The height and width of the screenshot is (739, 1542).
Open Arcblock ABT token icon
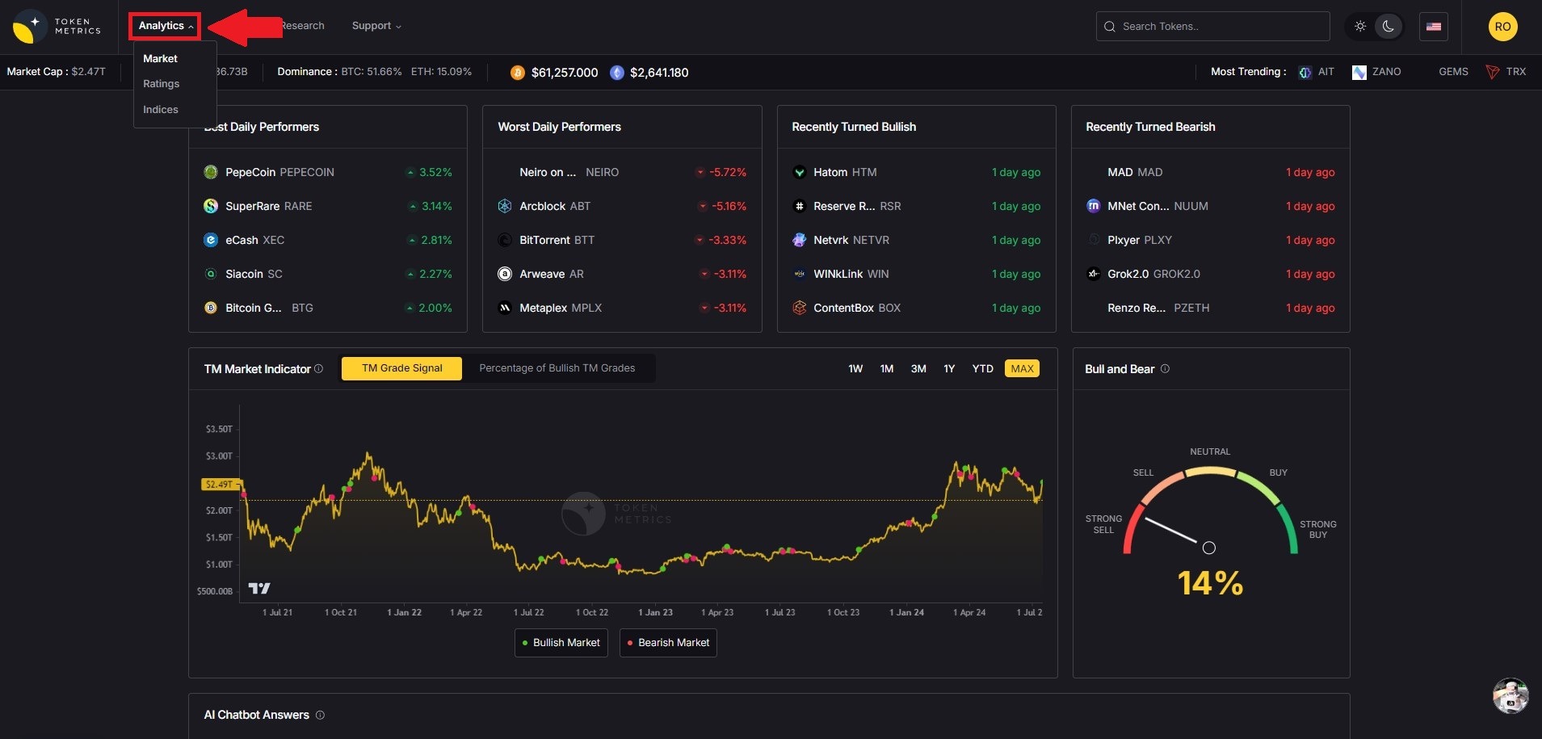pos(505,206)
